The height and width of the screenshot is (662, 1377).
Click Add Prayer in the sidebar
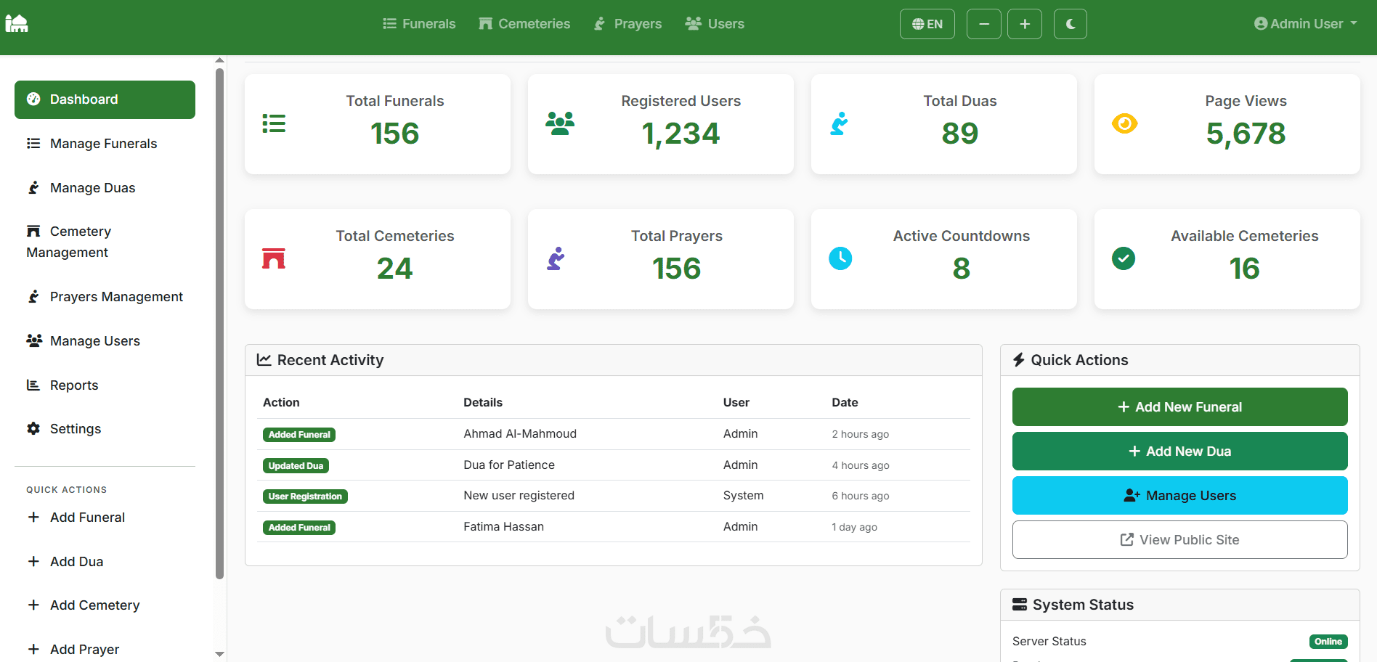105,650
